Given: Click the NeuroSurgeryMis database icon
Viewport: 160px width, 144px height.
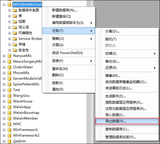Looking at the screenshot, I should coord(9,61).
